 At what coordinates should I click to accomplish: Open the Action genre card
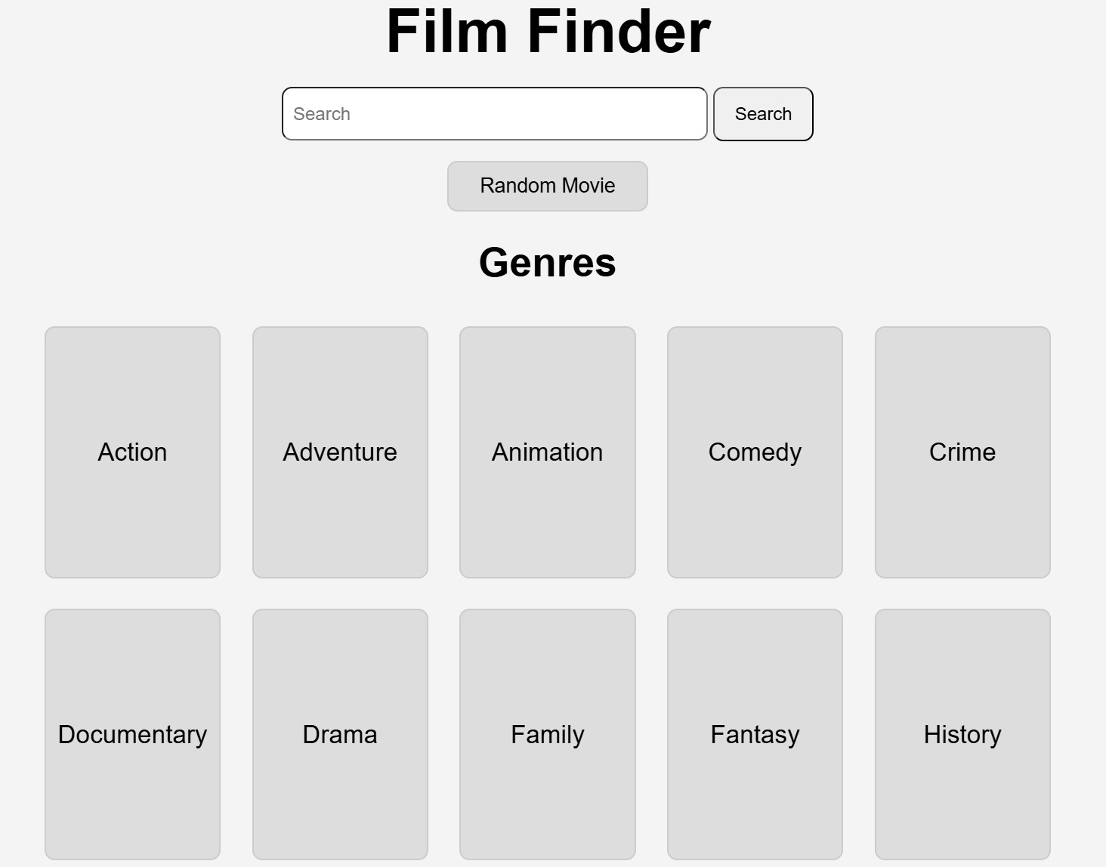[132, 452]
